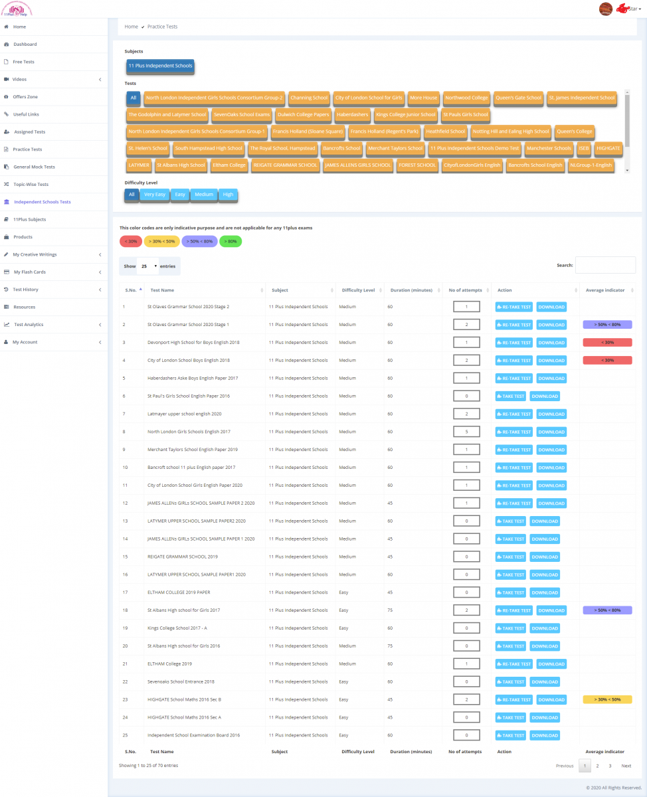
Task: Filter by 'Medium' difficulty level
Action: (x=204, y=195)
